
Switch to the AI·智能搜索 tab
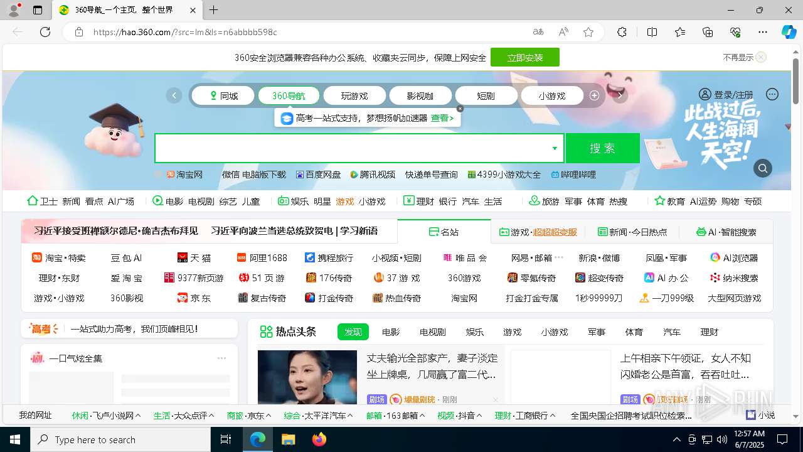pyautogui.click(x=726, y=232)
